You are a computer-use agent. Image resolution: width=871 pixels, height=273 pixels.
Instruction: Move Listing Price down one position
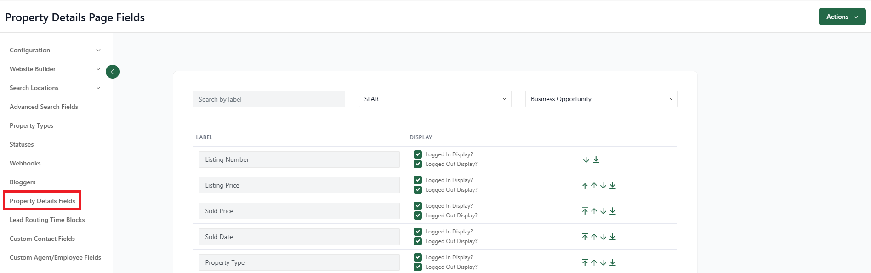click(x=603, y=185)
